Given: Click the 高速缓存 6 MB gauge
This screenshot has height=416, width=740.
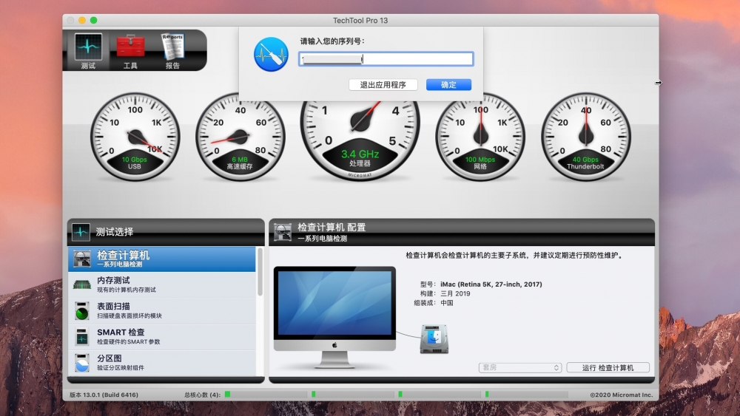Looking at the screenshot, I should [x=240, y=137].
